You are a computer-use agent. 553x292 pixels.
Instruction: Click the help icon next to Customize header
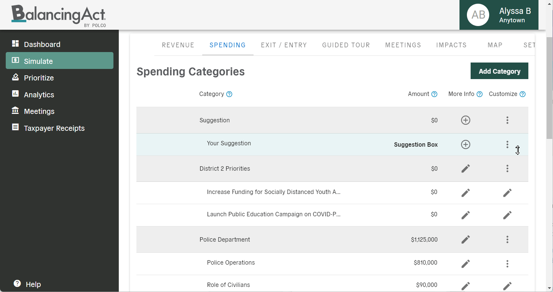pyautogui.click(x=523, y=94)
